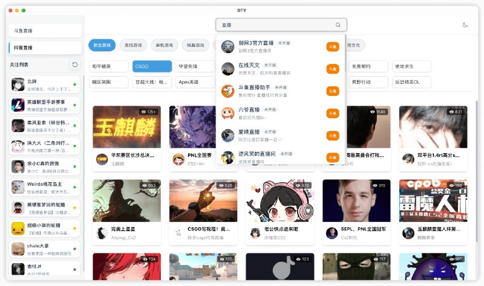Open the 玉麒麟雷魔人杯 stream thumbnail

pos(433,201)
